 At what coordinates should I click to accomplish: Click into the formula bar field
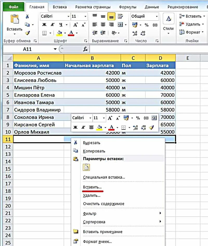(x=149, y=49)
